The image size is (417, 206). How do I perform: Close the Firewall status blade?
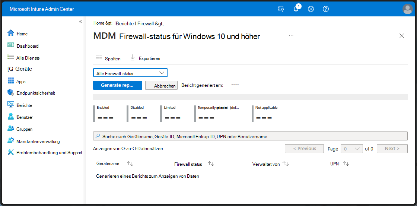coord(402,36)
